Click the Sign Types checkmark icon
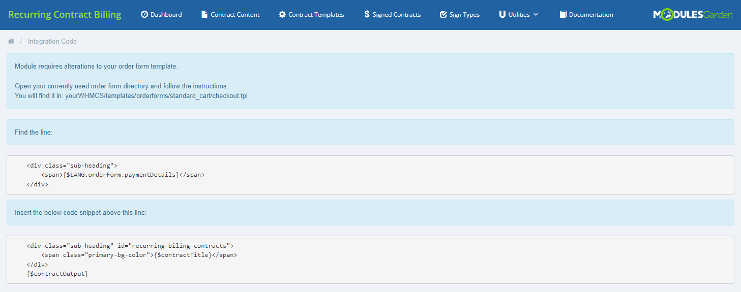This screenshot has height=292, width=741. [443, 15]
